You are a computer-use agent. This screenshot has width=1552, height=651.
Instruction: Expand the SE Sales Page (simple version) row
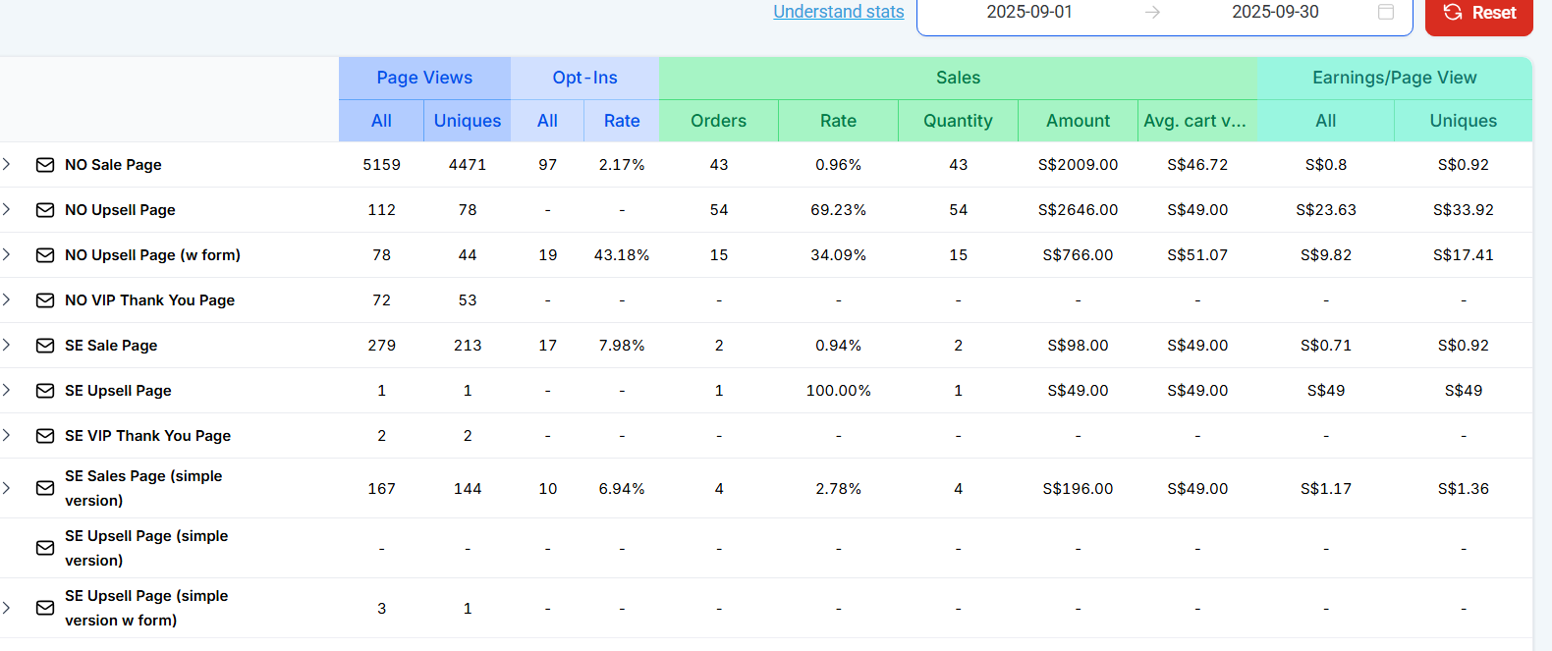(x=7, y=488)
